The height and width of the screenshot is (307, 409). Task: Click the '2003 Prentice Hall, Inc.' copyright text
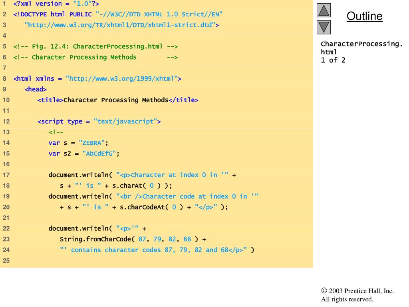coord(357,291)
